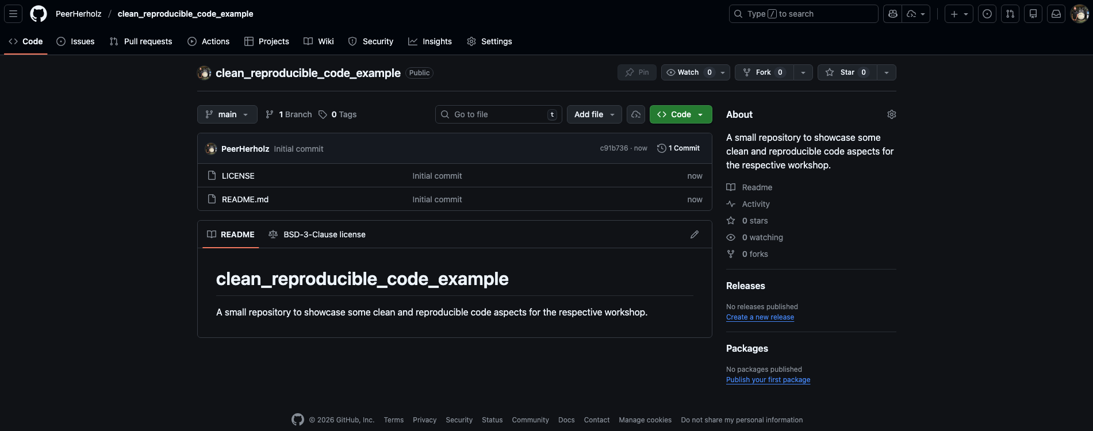The width and height of the screenshot is (1093, 431).
Task: Go to GitHub home via Octocat logo
Action: point(39,14)
